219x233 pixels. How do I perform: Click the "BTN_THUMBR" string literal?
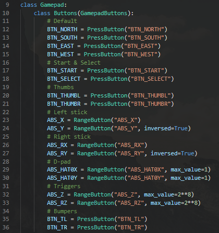pyautogui.click(x=151, y=104)
